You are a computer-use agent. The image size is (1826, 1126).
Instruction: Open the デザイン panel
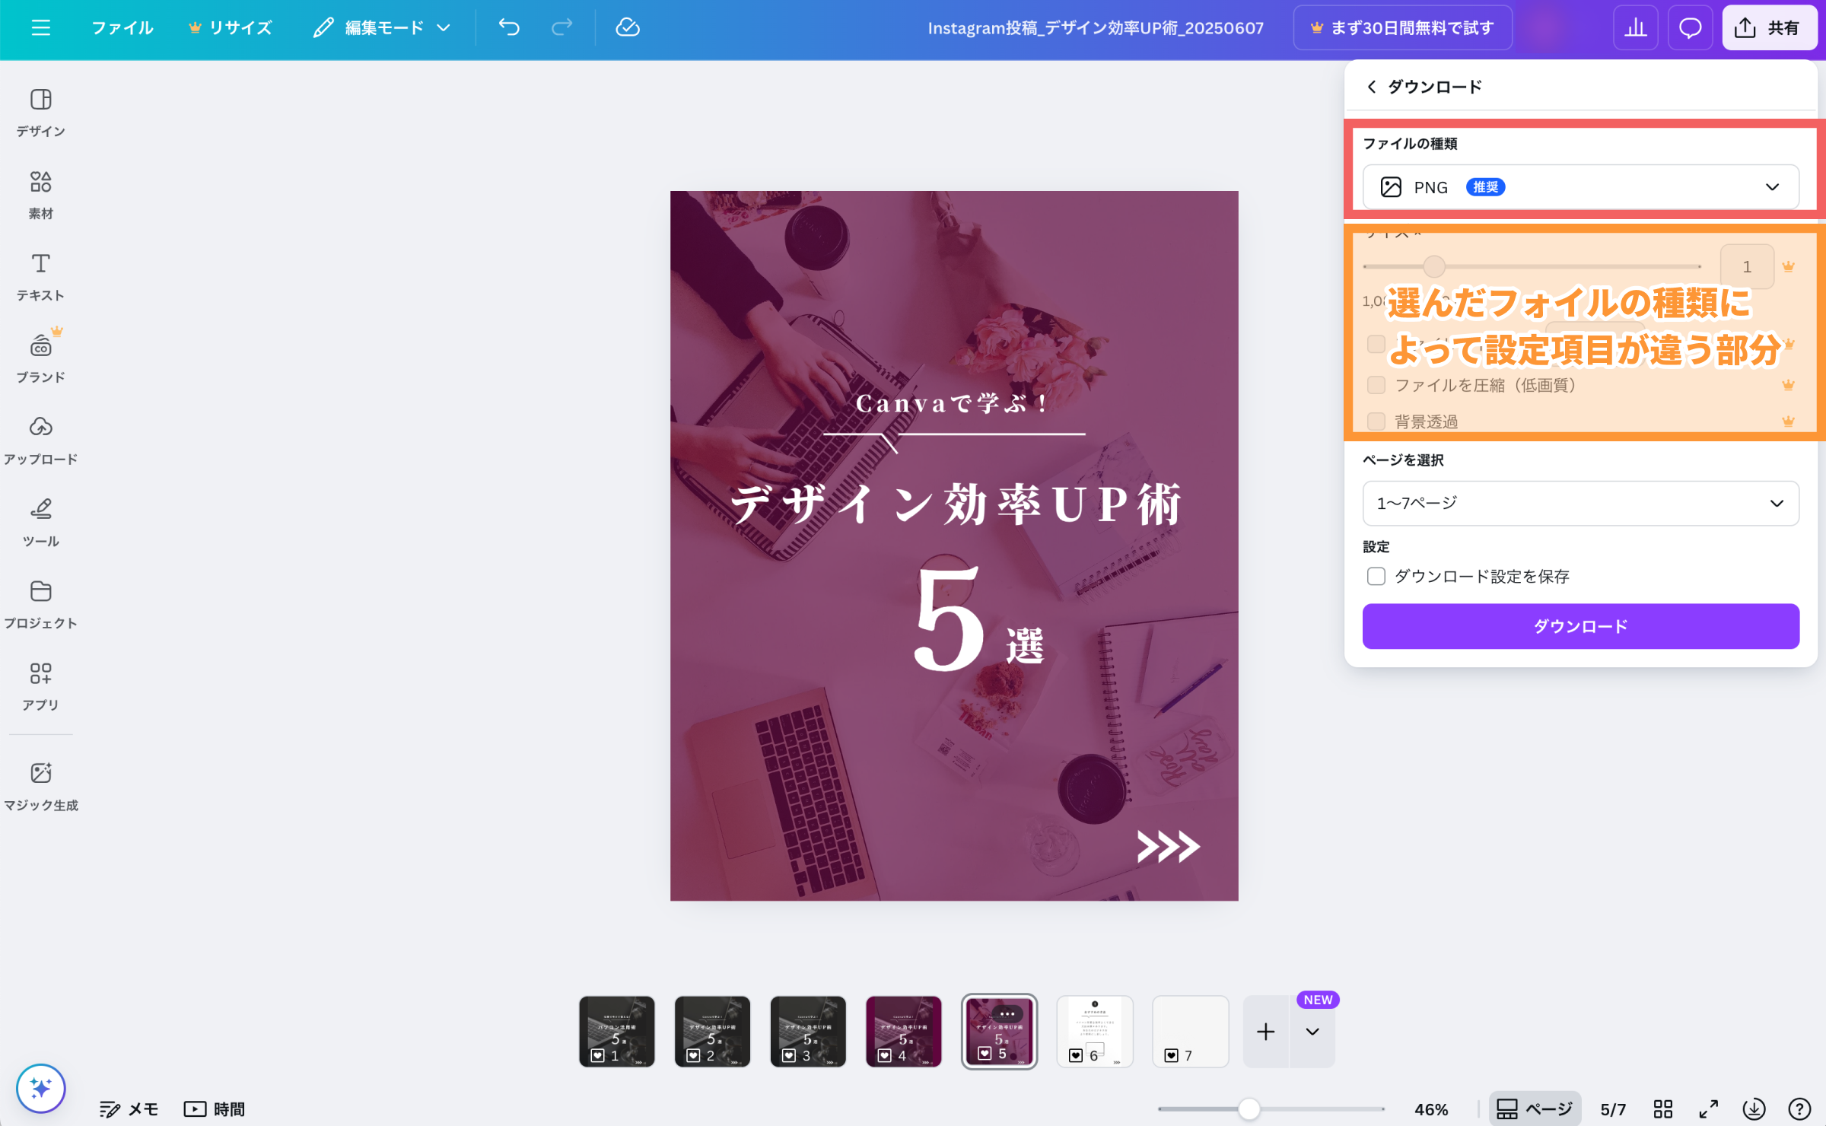pos(41,113)
